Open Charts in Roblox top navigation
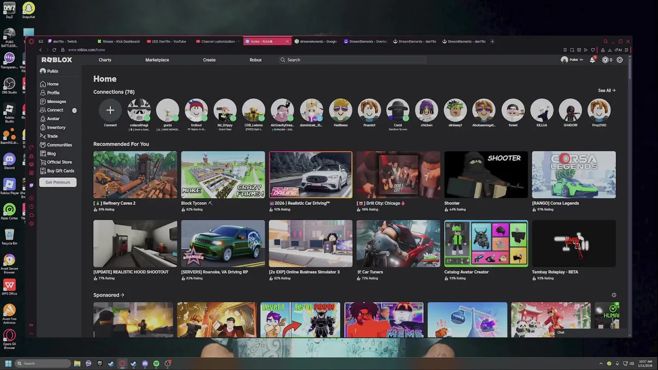 (105, 60)
